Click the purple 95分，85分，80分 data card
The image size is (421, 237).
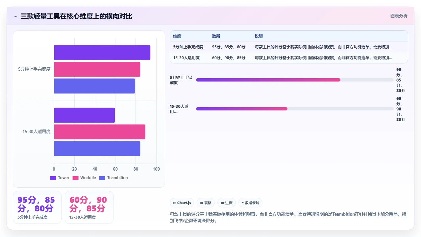[37, 207]
